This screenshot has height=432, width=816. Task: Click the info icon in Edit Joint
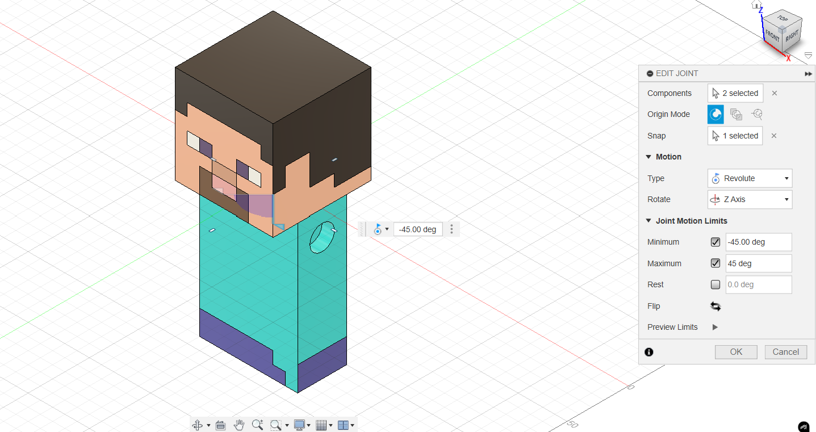pyautogui.click(x=649, y=352)
